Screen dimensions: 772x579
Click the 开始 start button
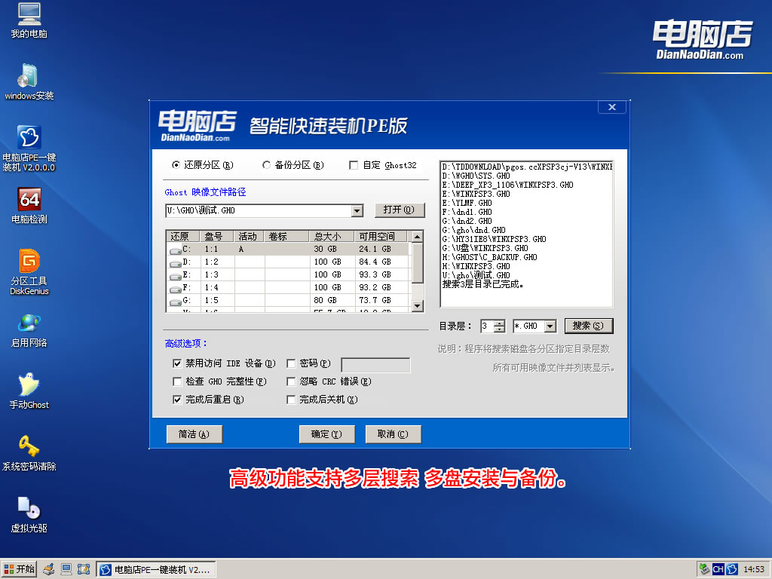(x=19, y=570)
